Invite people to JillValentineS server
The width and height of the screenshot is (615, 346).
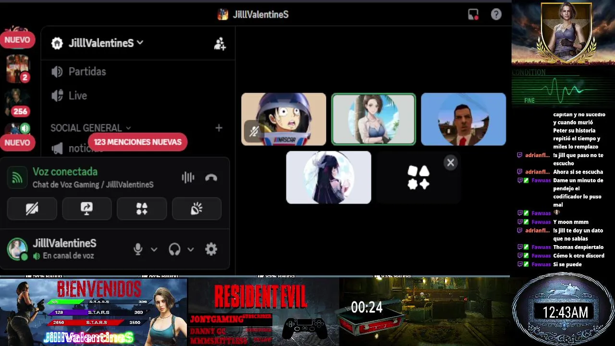pyautogui.click(x=220, y=43)
